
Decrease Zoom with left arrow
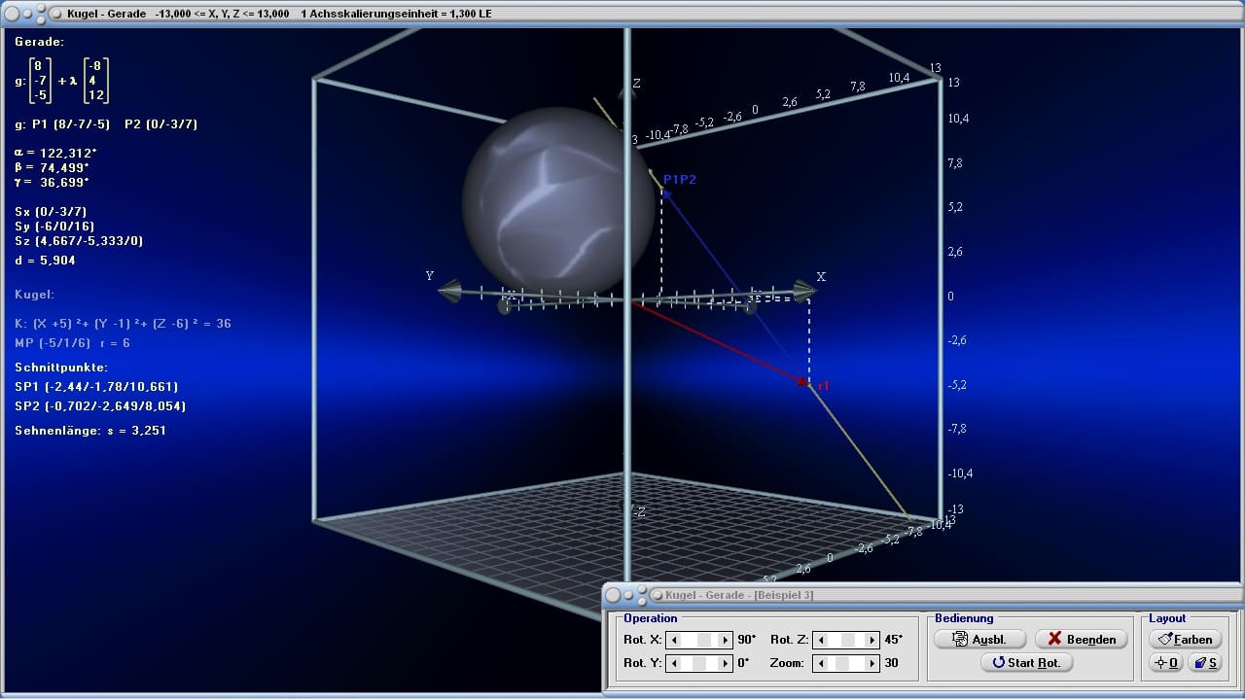819,663
